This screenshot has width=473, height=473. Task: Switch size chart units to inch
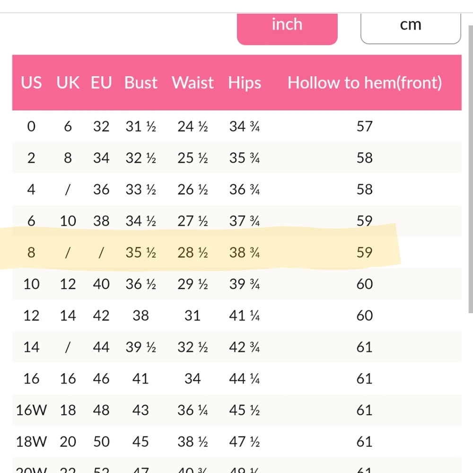(x=287, y=26)
